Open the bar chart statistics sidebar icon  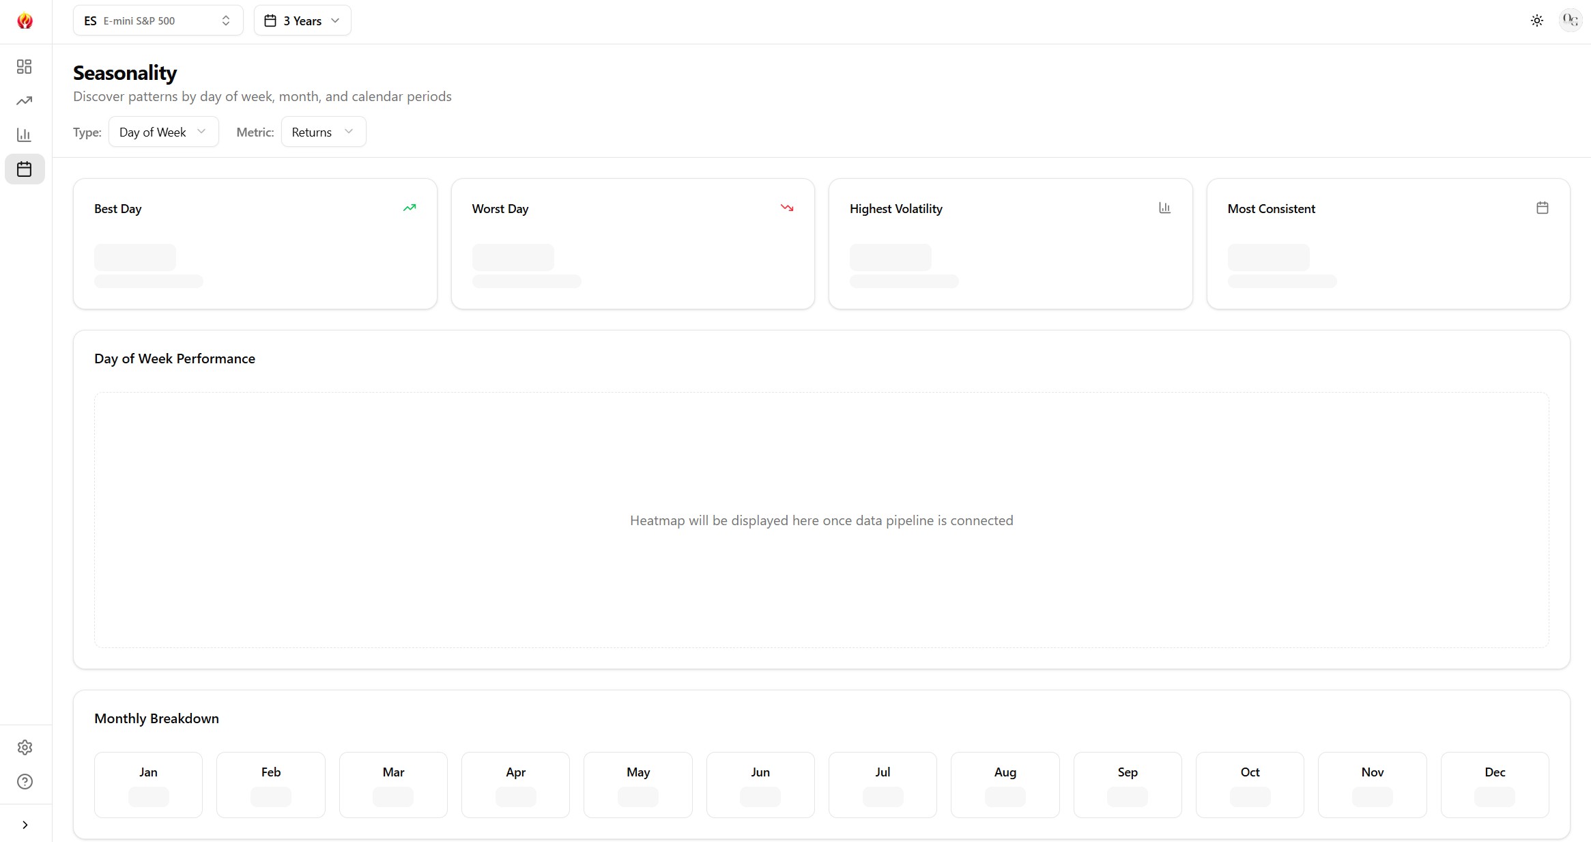click(25, 135)
